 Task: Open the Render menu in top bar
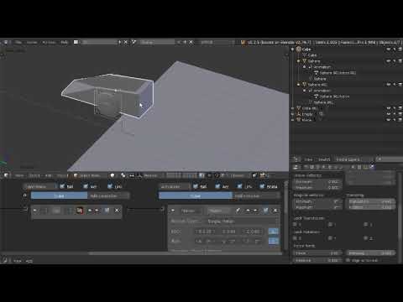click(x=32, y=42)
